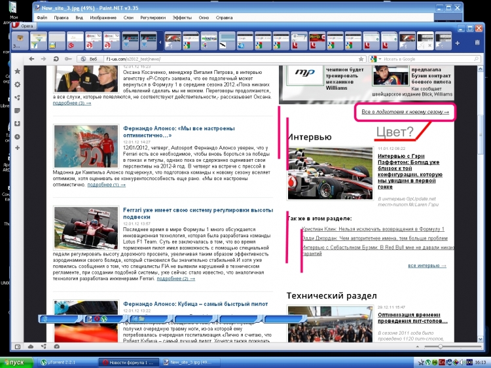Click the Opera Link cloud icon

pyautogui.click(x=31, y=346)
